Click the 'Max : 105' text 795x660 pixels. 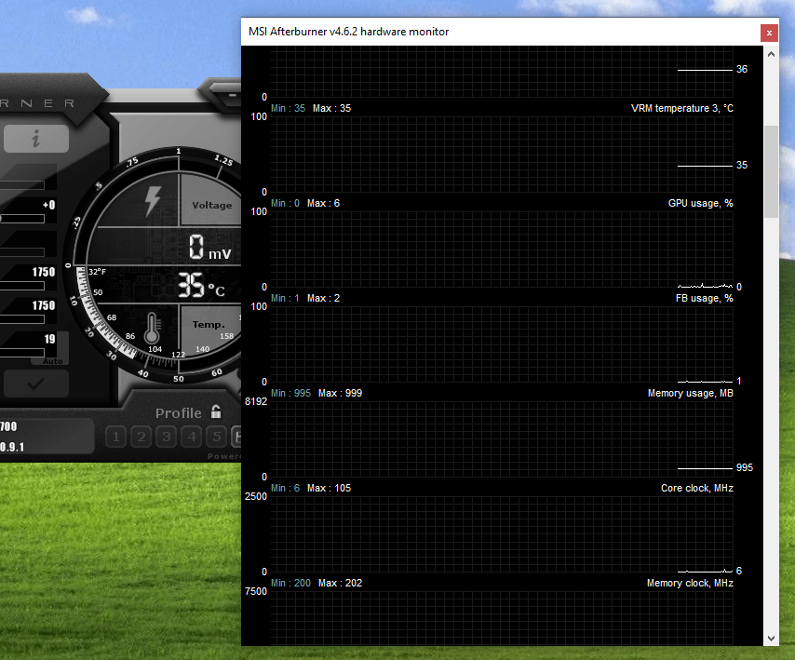tap(329, 488)
